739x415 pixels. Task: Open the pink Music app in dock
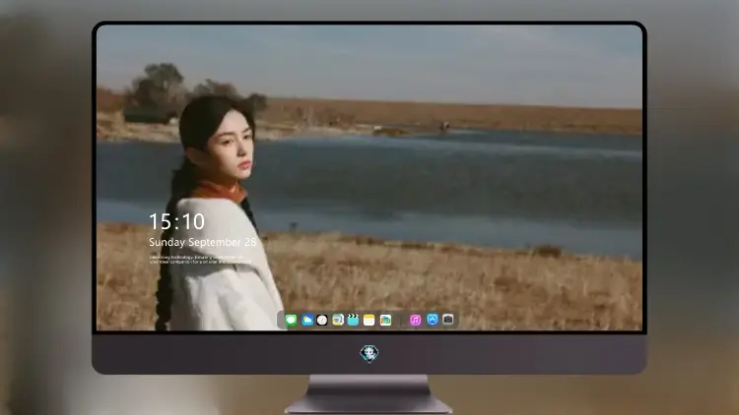415,321
